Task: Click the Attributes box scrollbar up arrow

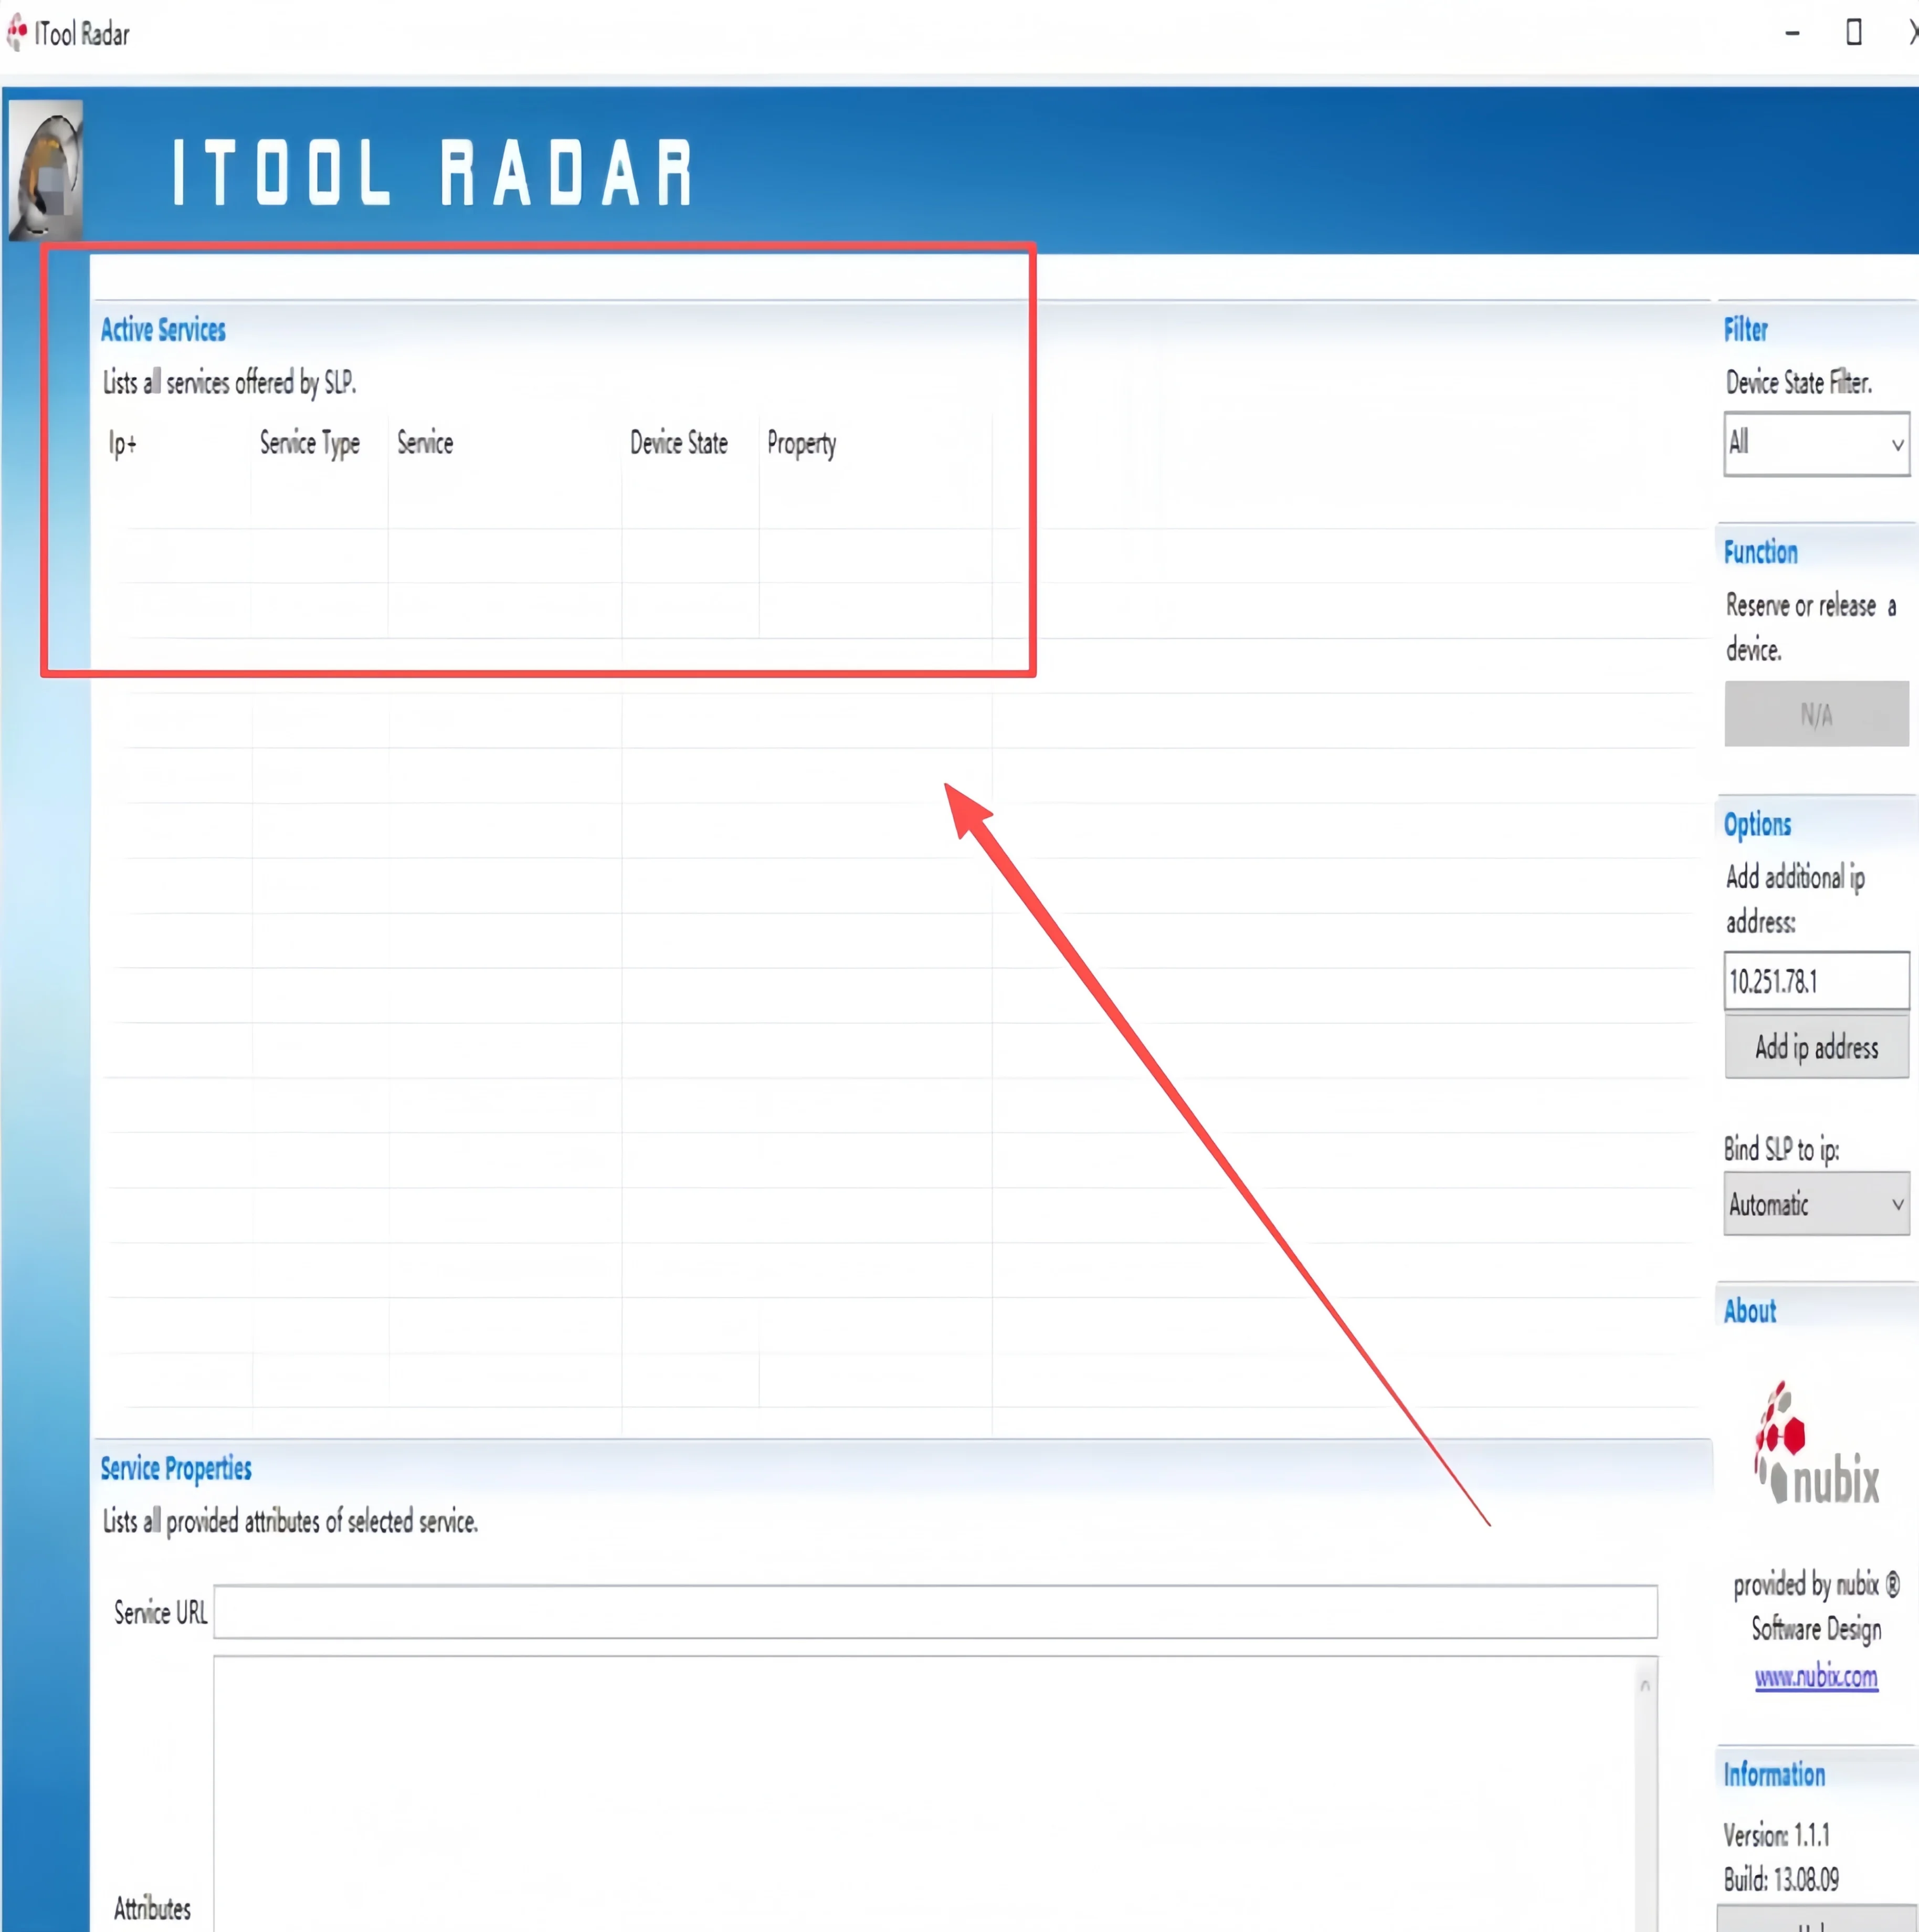Action: click(x=1645, y=1686)
